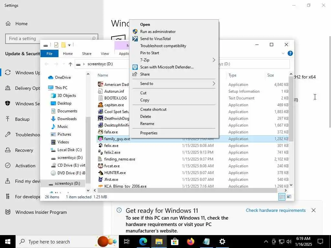Click the fvcat.exe file icon
This screenshot has height=248, width=331.
[101, 166]
